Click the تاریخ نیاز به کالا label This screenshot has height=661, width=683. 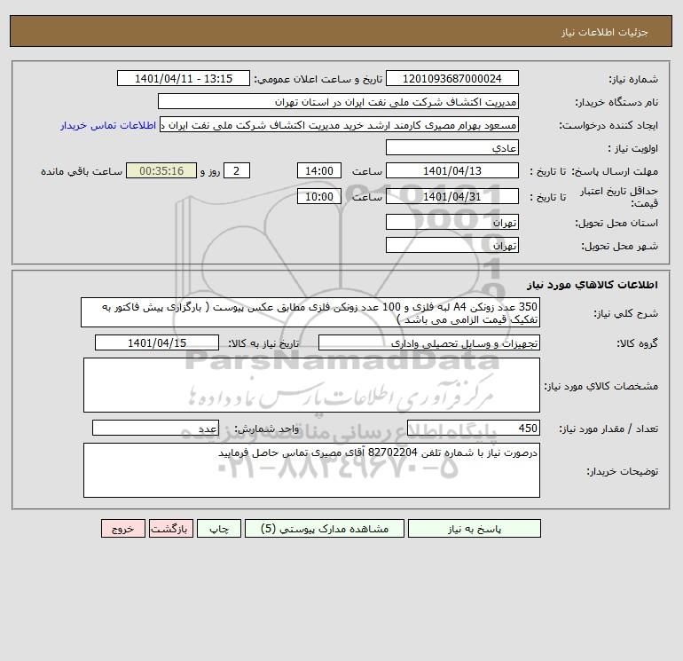[263, 343]
